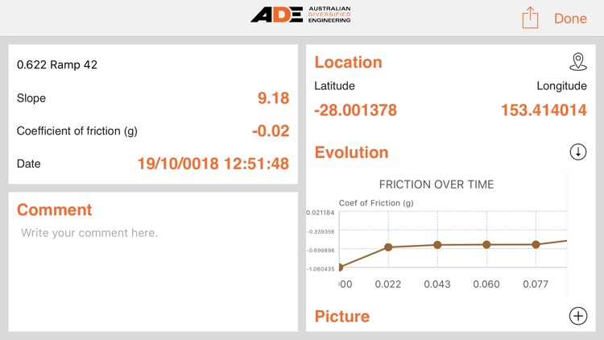Click x-axis label 0.060
604x340 pixels.
[486, 284]
